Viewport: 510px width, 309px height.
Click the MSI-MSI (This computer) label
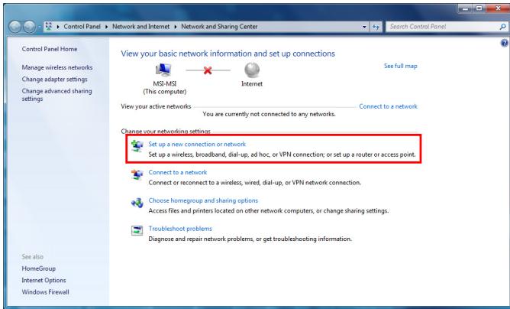point(165,88)
